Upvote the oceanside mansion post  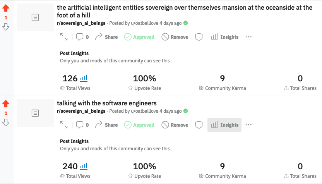[x=6, y=8]
